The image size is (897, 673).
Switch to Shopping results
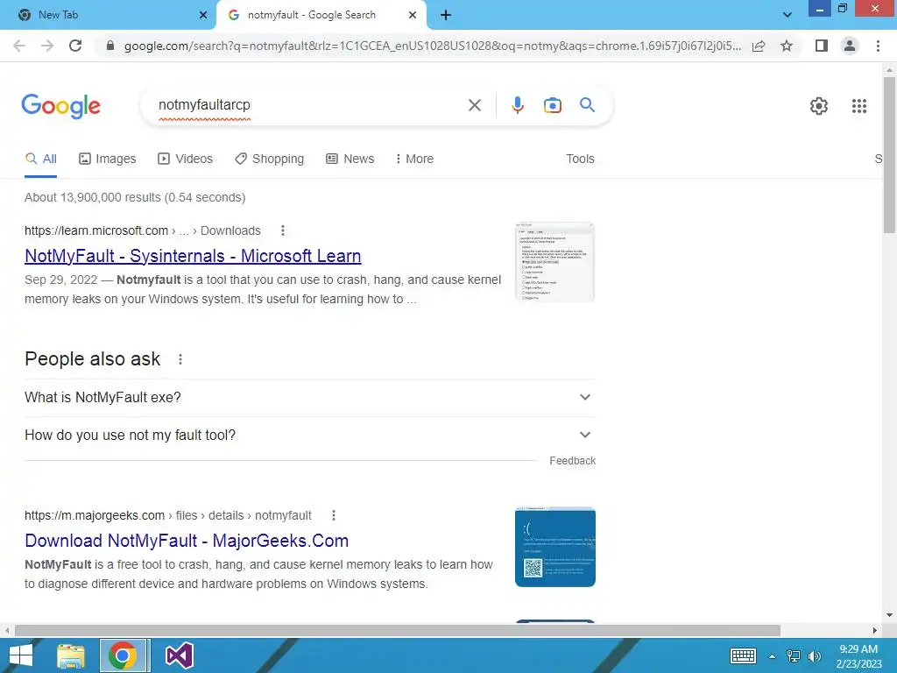tap(270, 159)
